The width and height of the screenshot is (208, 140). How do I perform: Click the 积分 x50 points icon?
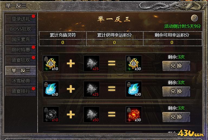[x=92, y=114]
